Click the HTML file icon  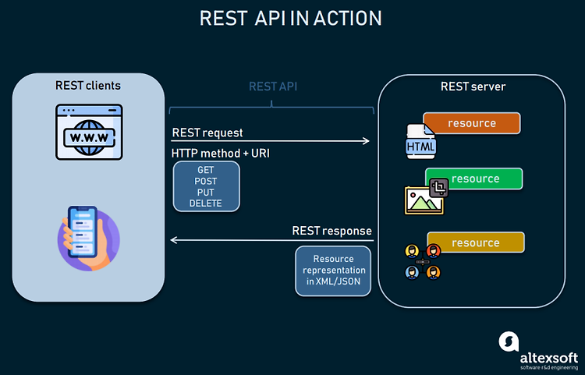(x=420, y=142)
